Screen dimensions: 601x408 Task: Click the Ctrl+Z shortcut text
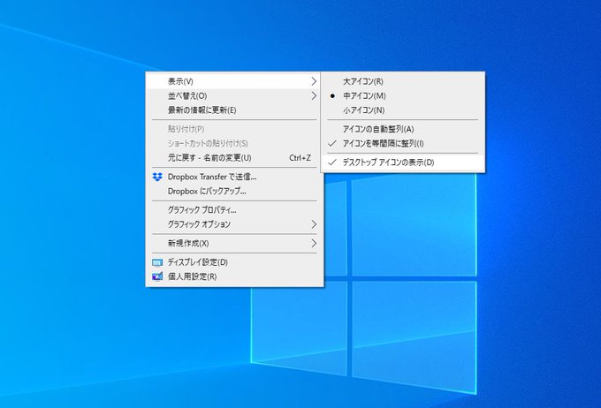pyautogui.click(x=300, y=158)
